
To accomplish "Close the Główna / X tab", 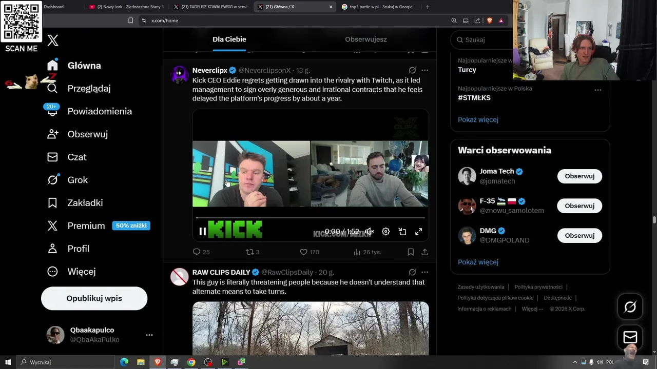I will [x=331, y=7].
